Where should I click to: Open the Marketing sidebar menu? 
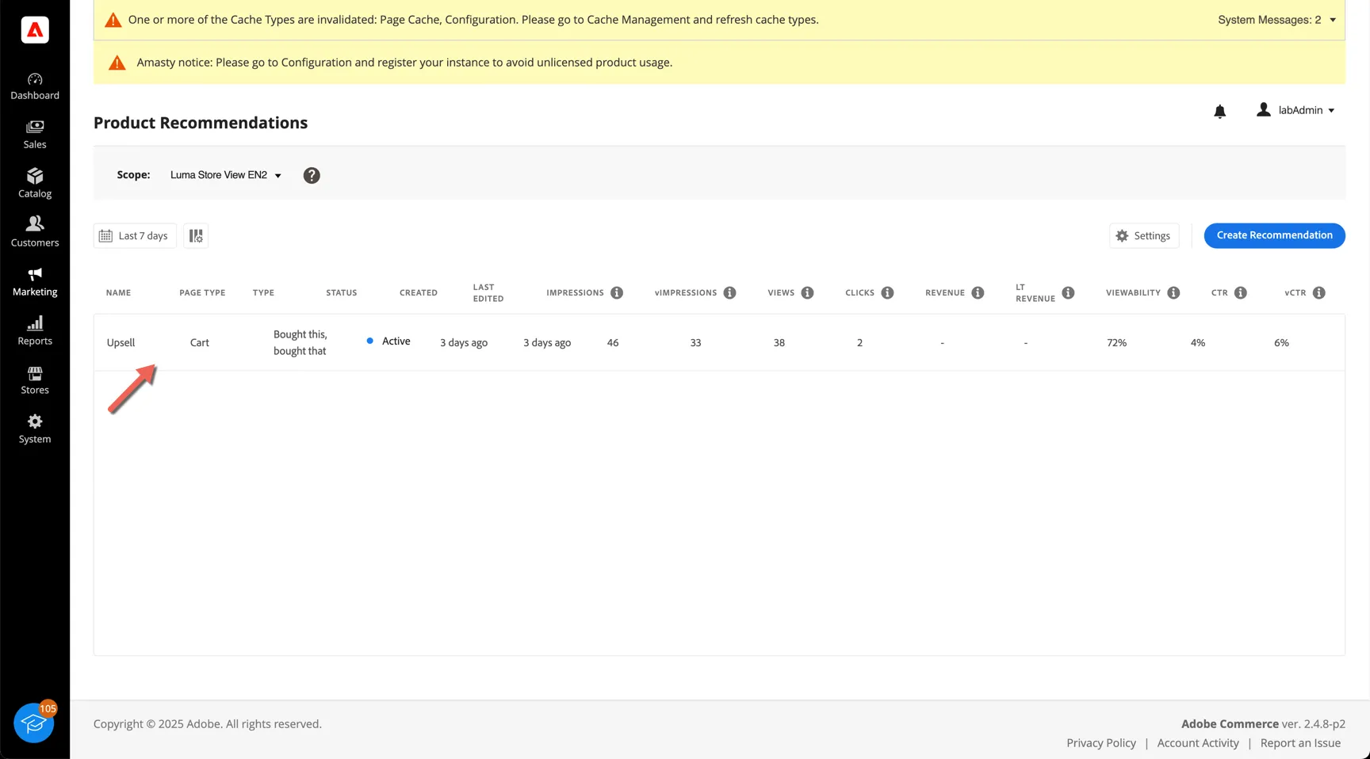coord(35,282)
